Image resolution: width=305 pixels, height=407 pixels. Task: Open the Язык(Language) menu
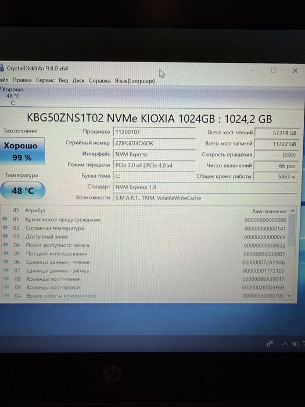click(x=135, y=81)
